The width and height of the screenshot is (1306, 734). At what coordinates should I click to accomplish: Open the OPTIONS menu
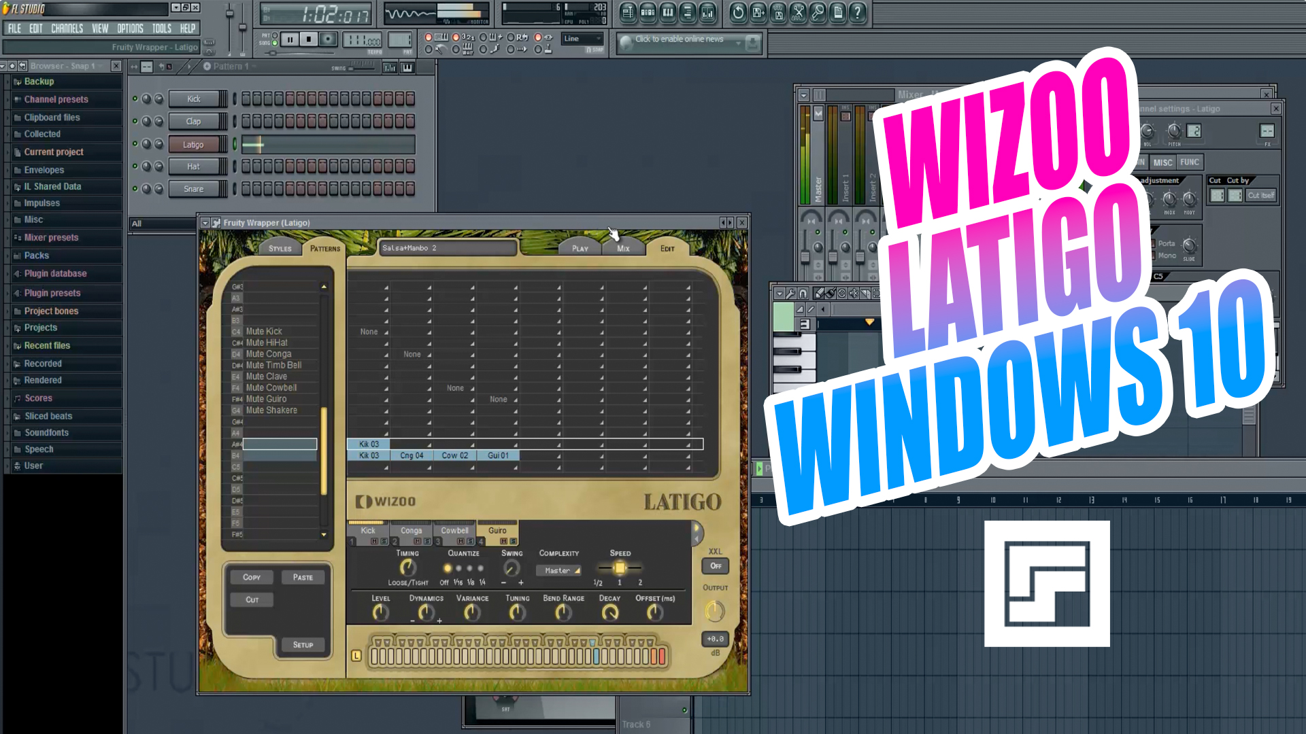coord(130,29)
